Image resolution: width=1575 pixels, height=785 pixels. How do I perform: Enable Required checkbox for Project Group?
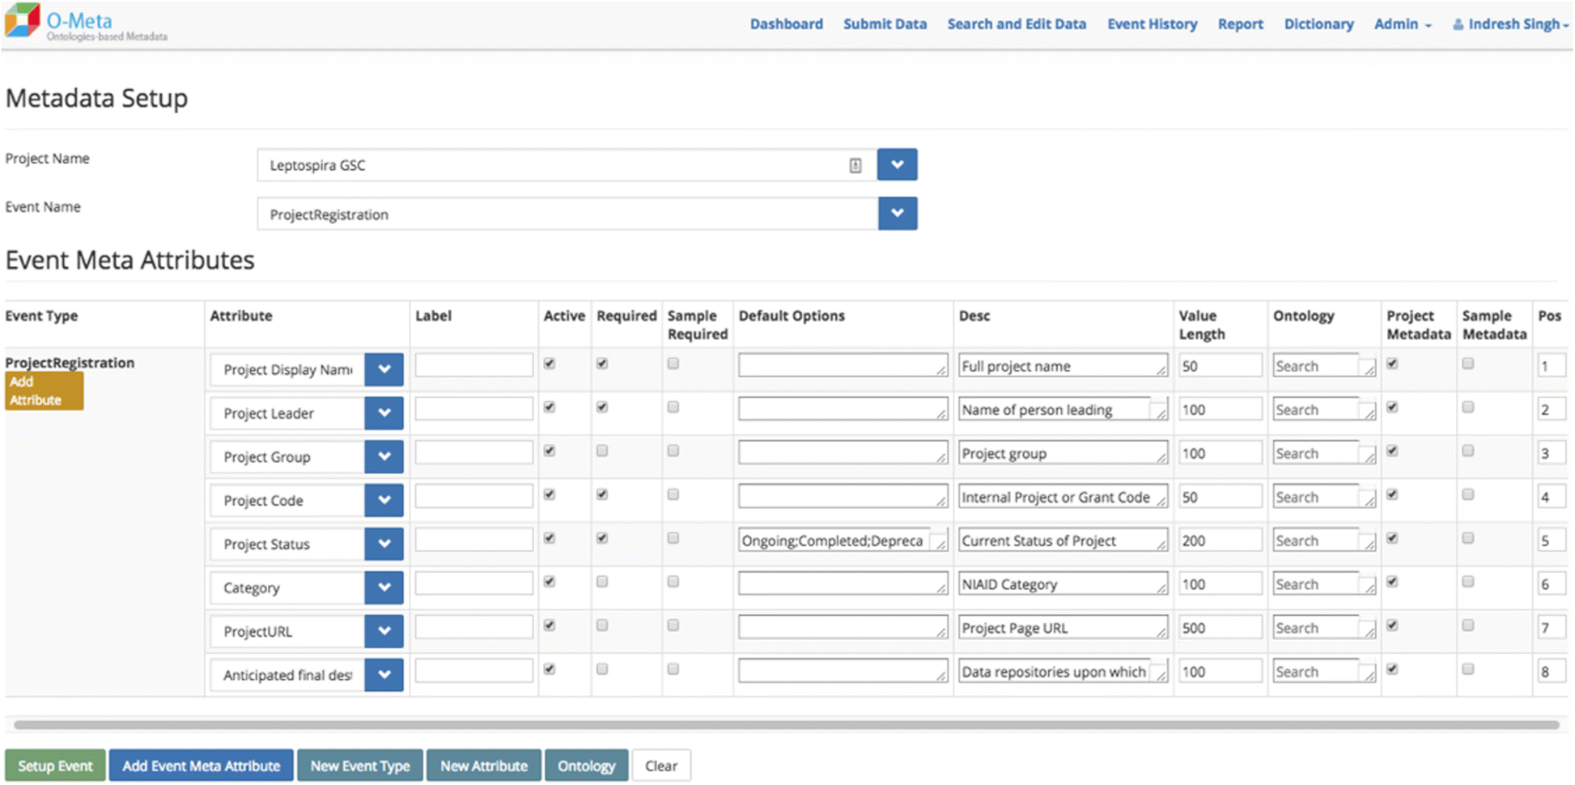pos(602,451)
